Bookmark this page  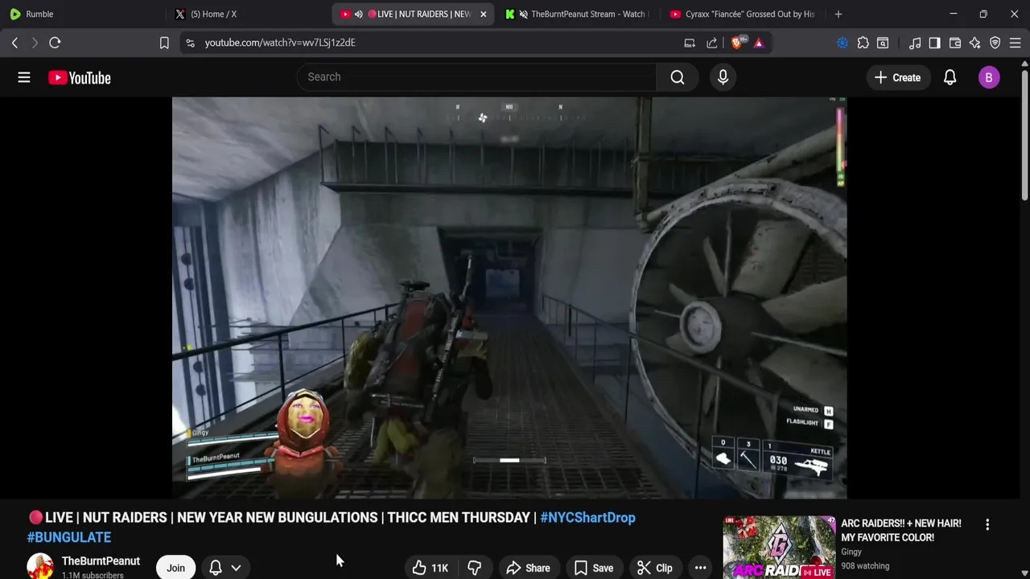tap(164, 43)
